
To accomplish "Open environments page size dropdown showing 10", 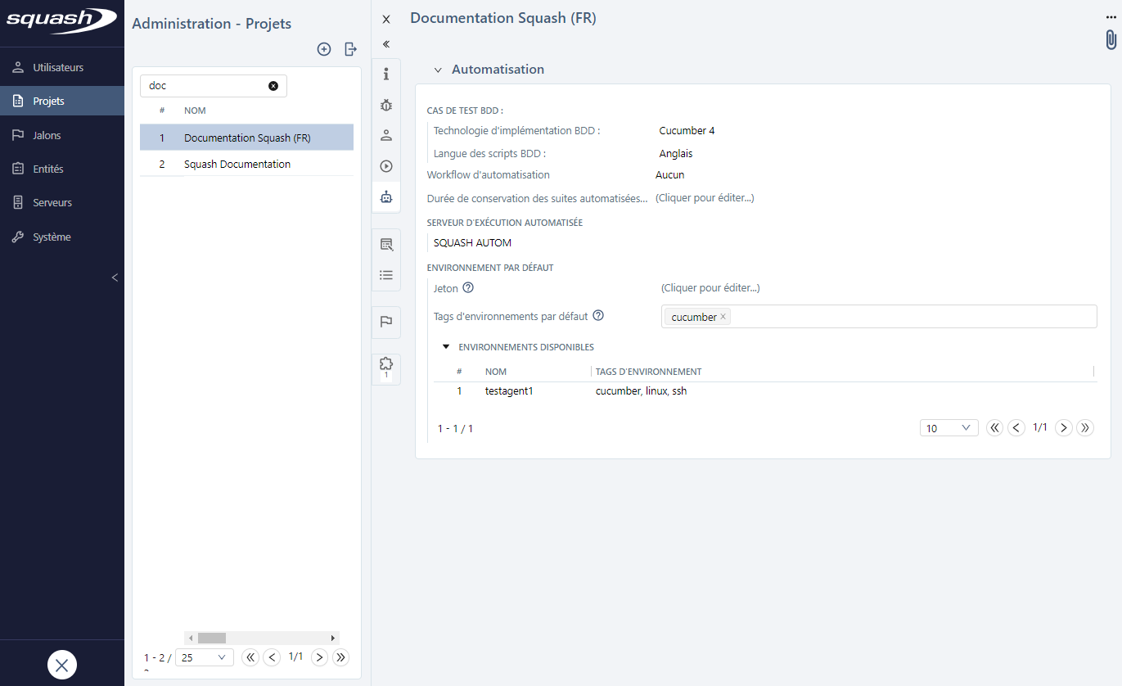I will pyautogui.click(x=949, y=428).
